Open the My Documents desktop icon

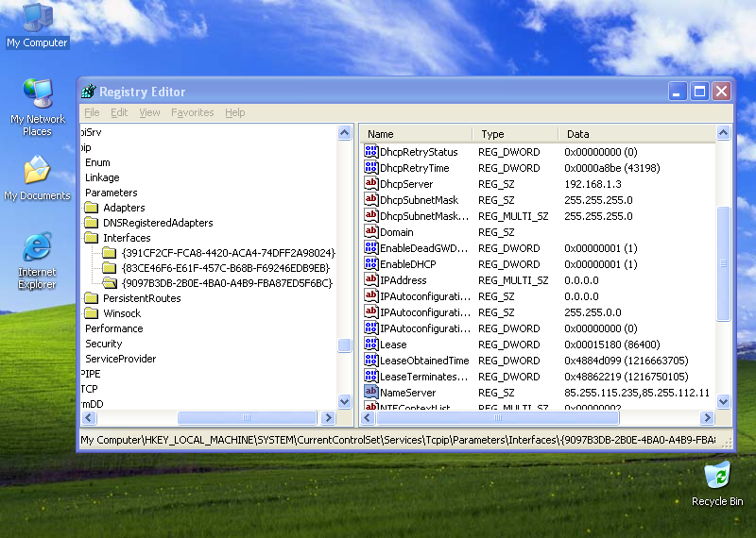[x=37, y=178]
